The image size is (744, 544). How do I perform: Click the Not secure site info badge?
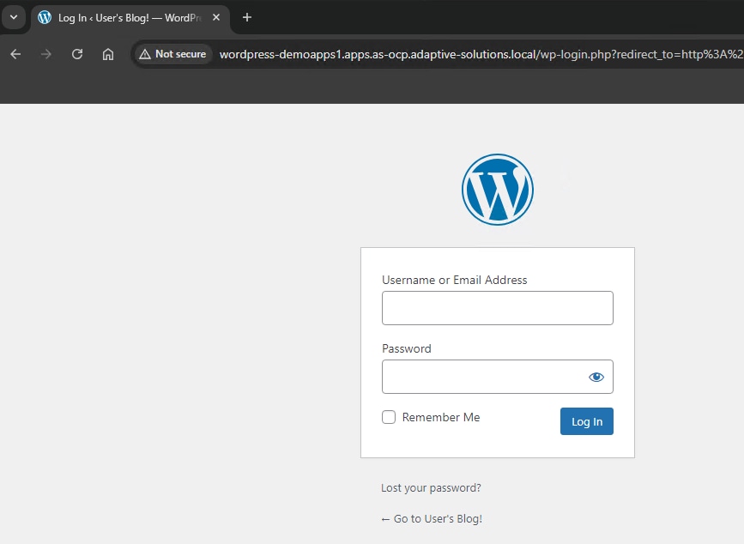click(172, 54)
